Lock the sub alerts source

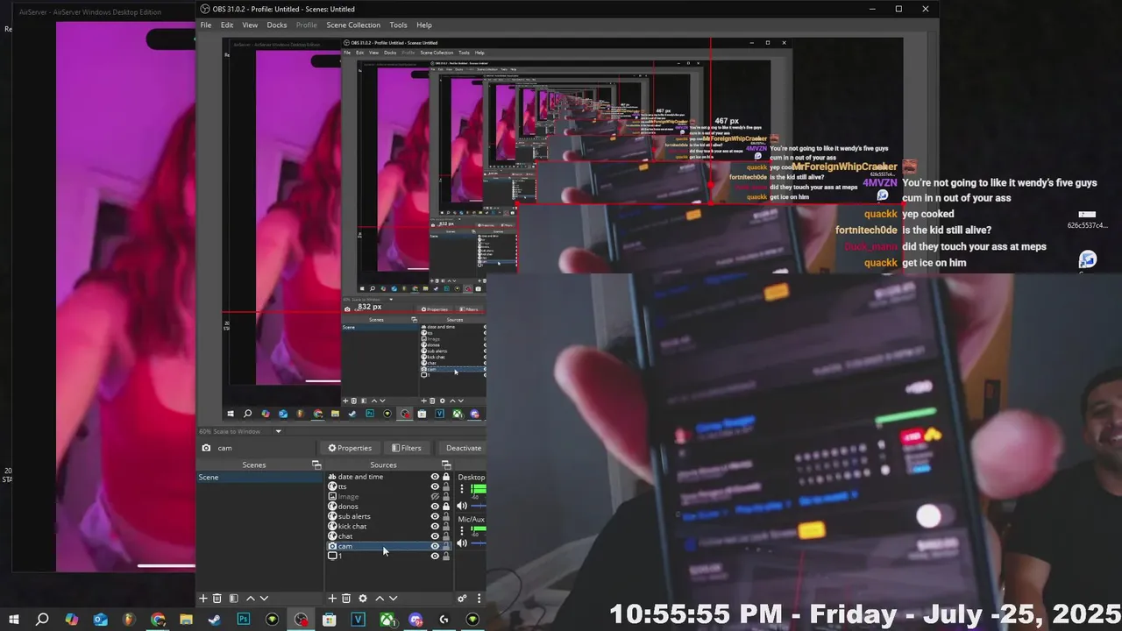pos(446,516)
